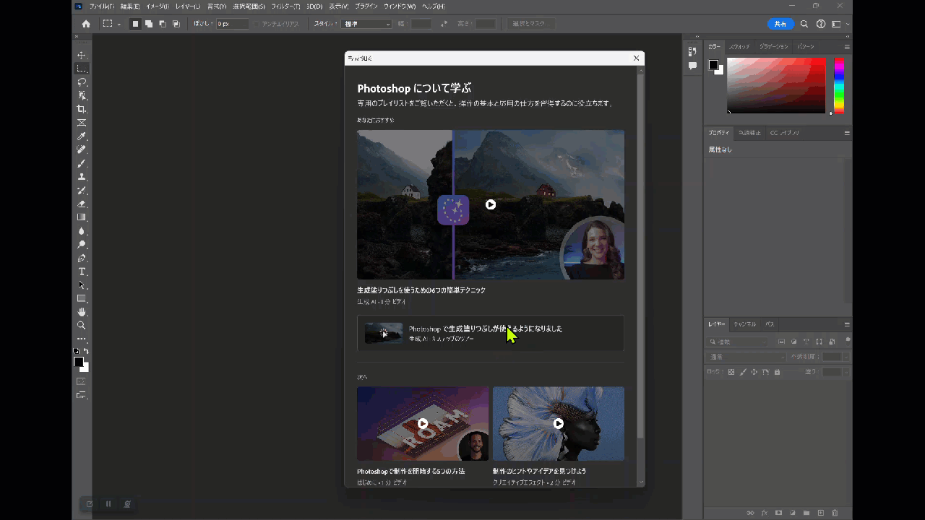
Task: Select the Rectangular Marquee tool in toolbar
Action: 82,69
